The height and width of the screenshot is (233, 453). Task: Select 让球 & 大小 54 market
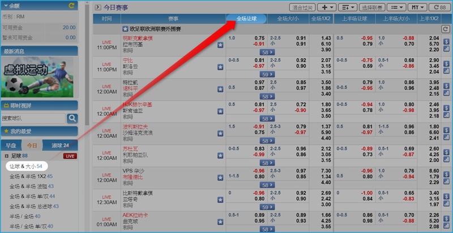[26, 166]
